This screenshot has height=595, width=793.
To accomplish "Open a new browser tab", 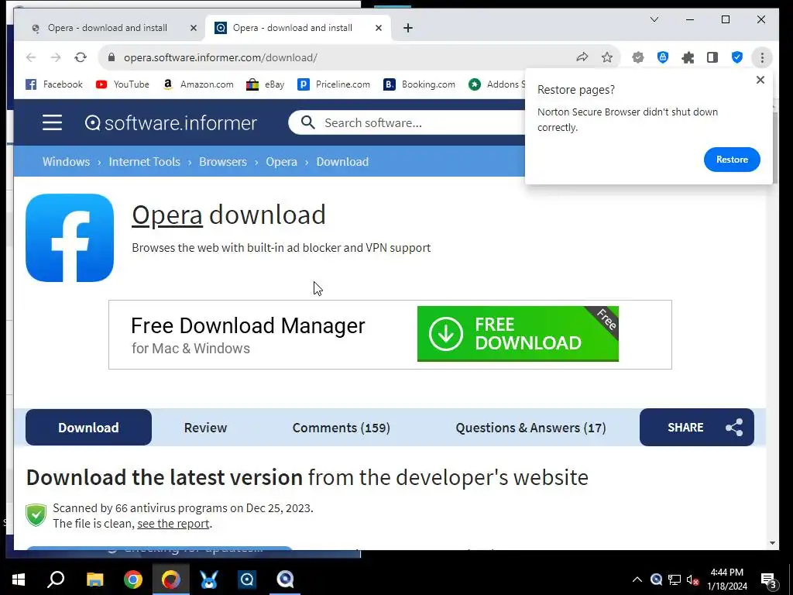I will (x=408, y=28).
